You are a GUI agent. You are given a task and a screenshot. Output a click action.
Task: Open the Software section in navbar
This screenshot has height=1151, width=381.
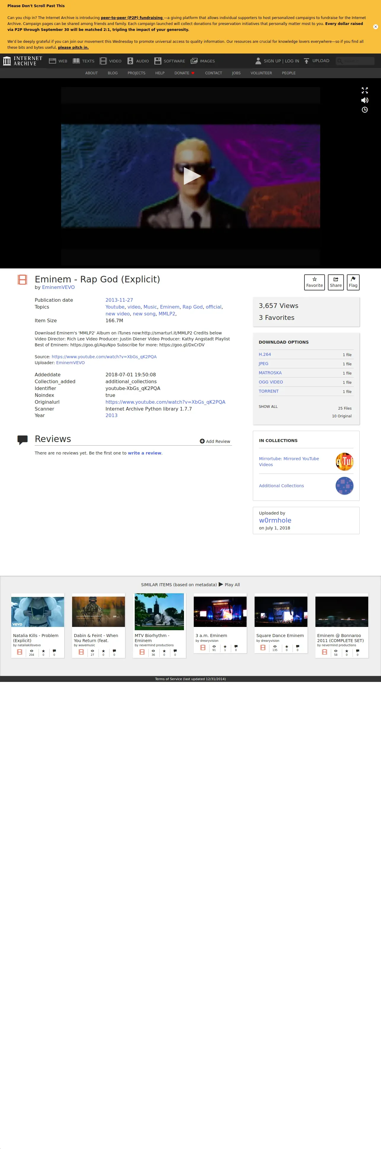pos(169,61)
